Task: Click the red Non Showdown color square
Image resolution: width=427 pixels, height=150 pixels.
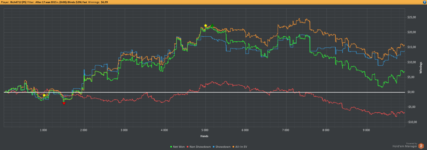Action: (x=188, y=147)
